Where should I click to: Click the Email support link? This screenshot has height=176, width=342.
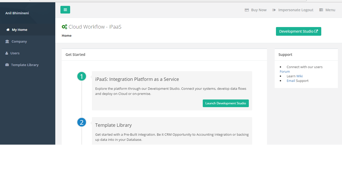tap(291, 81)
